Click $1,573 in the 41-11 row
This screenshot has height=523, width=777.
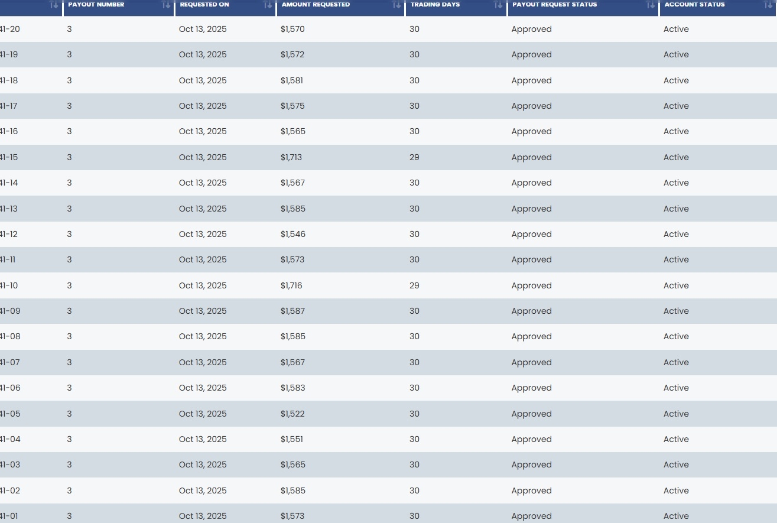click(x=292, y=259)
